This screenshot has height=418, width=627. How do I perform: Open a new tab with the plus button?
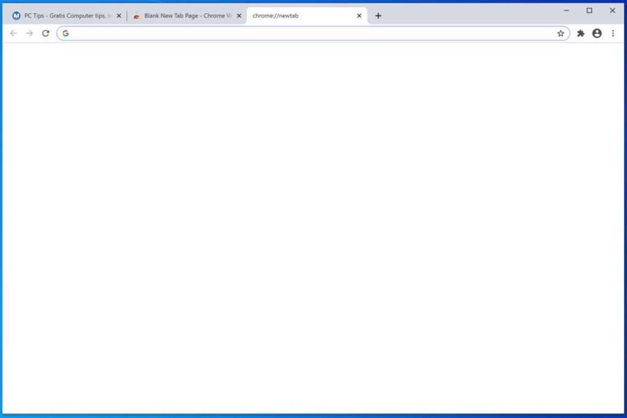(x=378, y=15)
